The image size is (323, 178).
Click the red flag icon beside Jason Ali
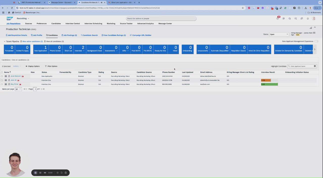click(x=18, y=80)
